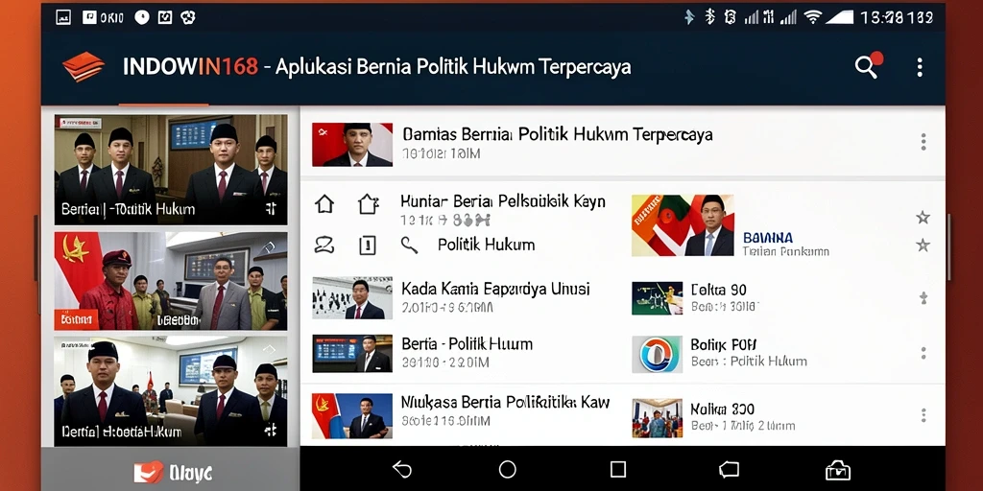Toggle star beside Colta 90 item

(923, 297)
